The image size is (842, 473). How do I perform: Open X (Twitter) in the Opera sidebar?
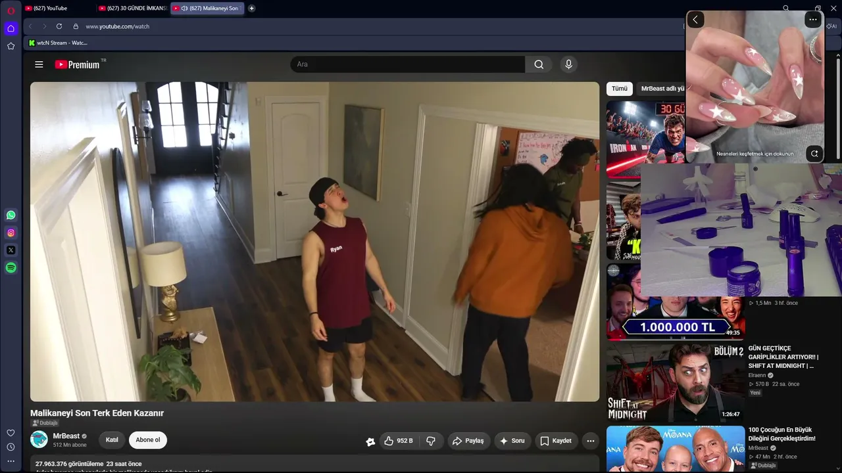point(11,250)
